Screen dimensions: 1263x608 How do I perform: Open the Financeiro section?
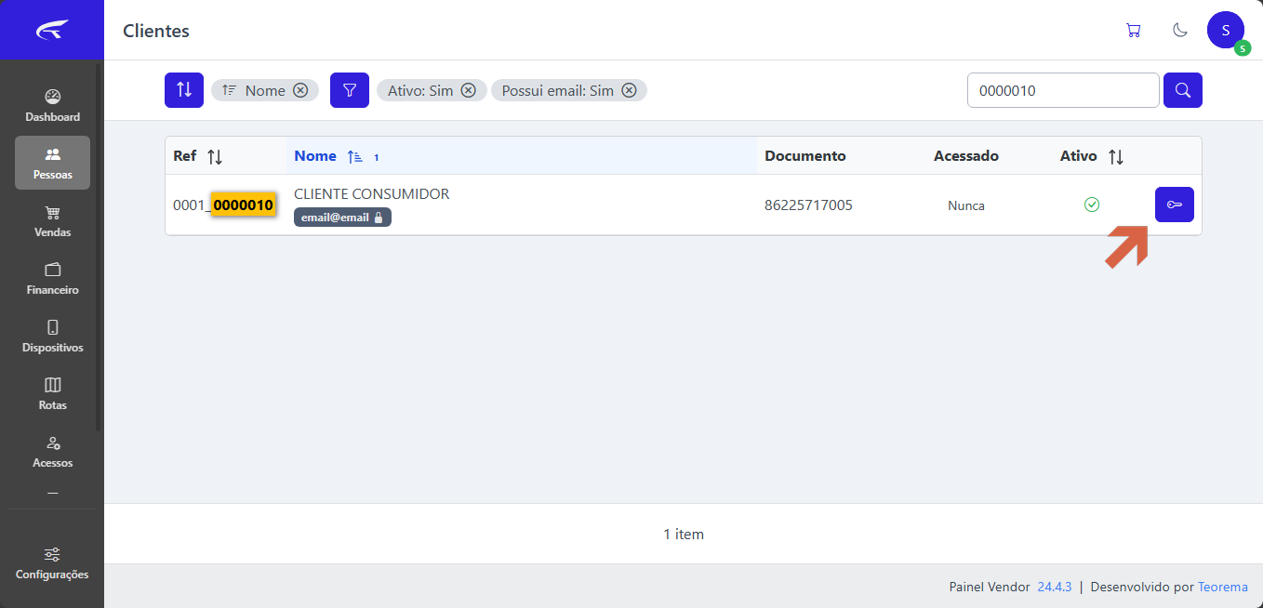pyautogui.click(x=52, y=279)
